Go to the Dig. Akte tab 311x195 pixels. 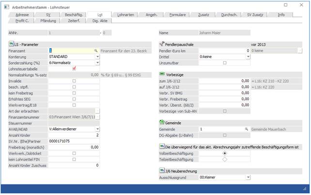point(100,21)
